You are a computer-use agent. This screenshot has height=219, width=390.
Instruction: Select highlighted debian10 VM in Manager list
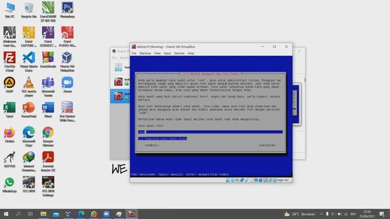tap(121, 96)
